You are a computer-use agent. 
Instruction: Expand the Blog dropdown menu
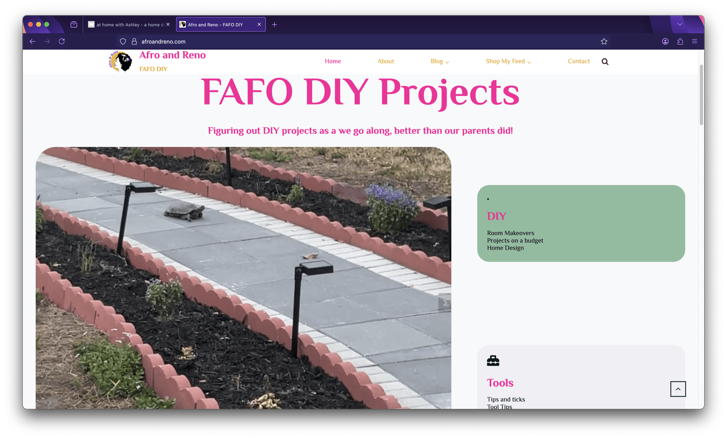point(439,61)
